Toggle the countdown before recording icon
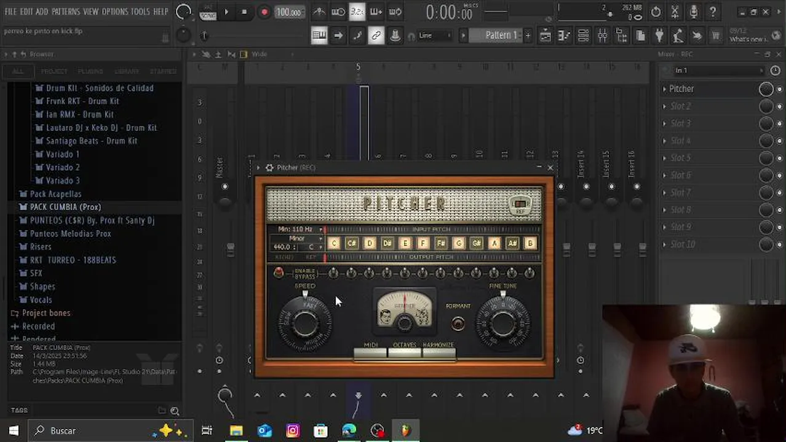The image size is (786, 442). tap(357, 12)
